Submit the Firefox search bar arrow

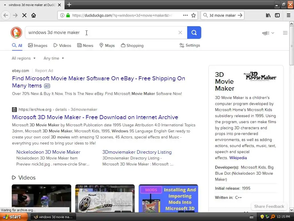240,15
